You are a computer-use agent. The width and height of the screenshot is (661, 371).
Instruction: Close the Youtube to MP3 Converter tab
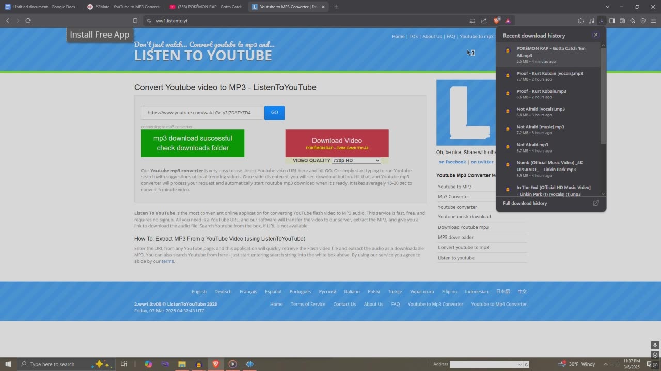[x=323, y=7]
